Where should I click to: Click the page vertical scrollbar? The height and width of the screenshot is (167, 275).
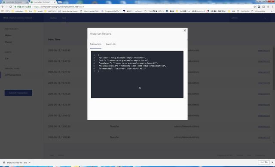274,68
